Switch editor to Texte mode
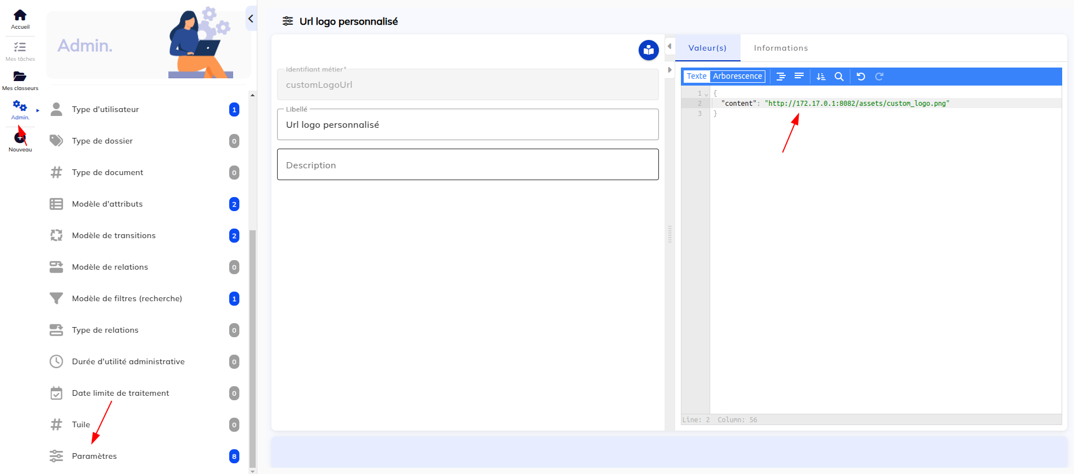Viewport: 1074px width, 474px height. point(696,77)
